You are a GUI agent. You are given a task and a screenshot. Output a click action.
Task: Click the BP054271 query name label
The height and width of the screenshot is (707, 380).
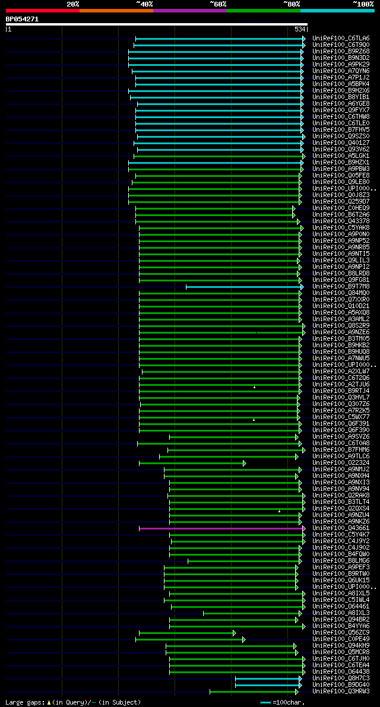click(x=22, y=19)
